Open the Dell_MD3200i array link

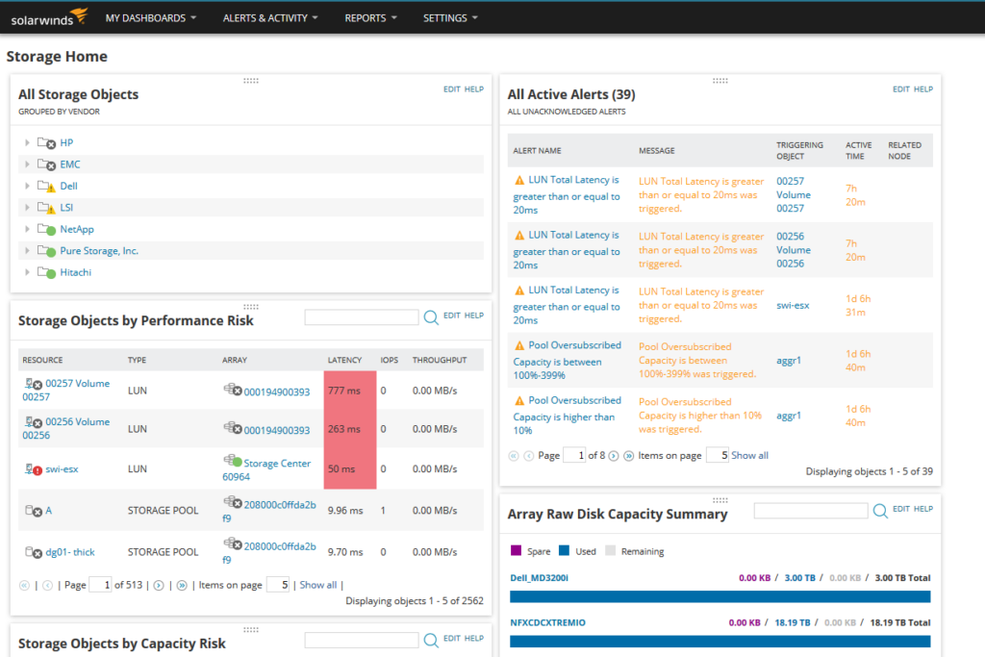click(x=539, y=578)
